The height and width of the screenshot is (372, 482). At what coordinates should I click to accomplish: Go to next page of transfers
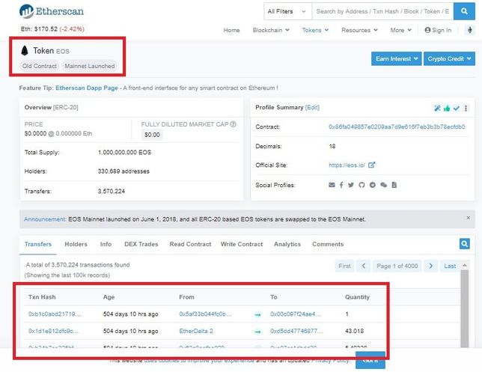(431, 266)
